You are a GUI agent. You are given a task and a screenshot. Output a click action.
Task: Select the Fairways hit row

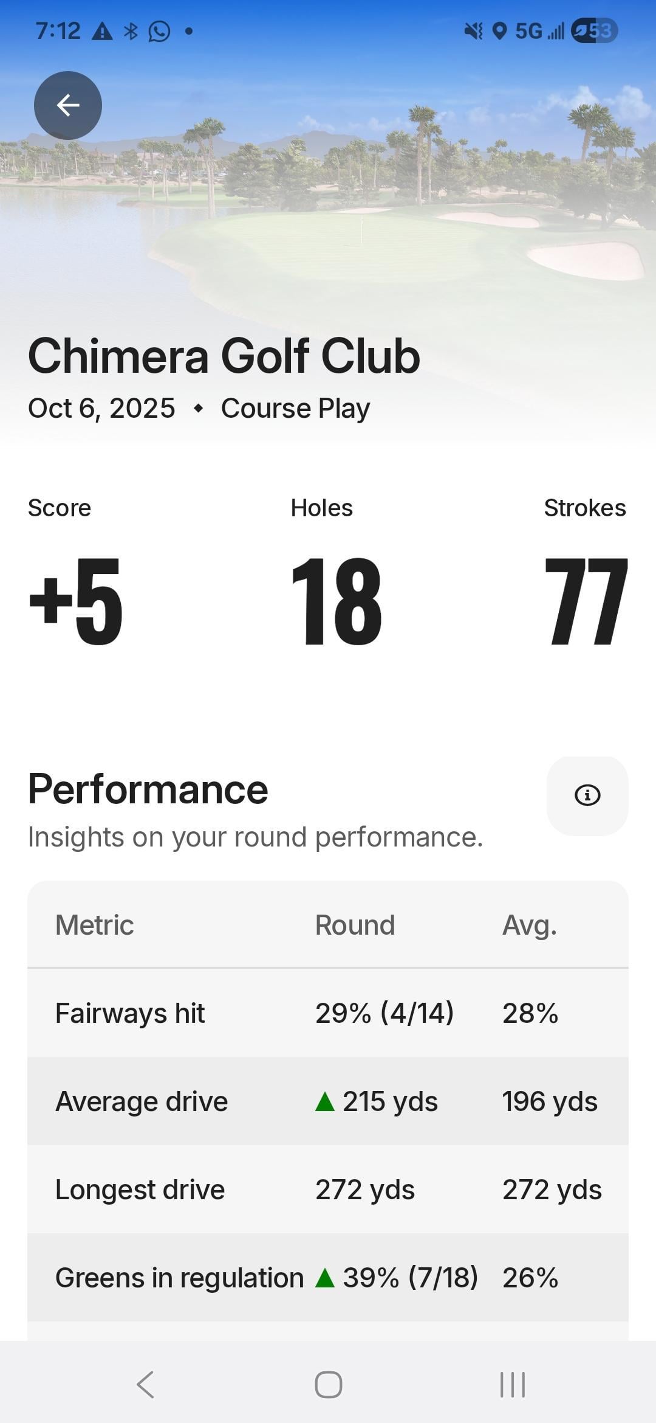(x=328, y=1013)
